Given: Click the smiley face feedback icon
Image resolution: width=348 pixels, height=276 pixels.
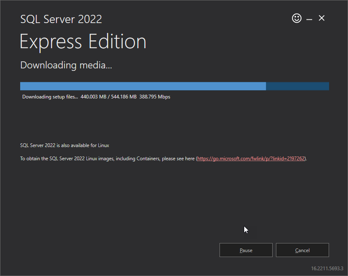Looking at the screenshot, I should click(x=297, y=18).
